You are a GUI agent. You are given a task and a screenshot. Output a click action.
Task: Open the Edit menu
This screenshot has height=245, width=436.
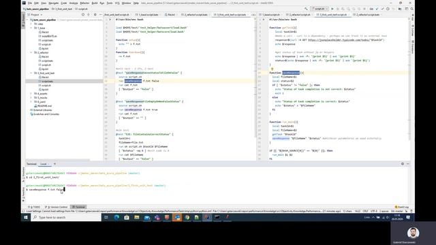pos(36,3)
